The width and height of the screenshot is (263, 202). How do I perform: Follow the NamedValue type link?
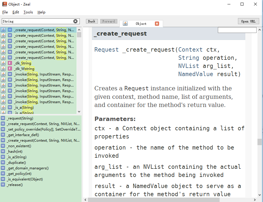click(x=195, y=74)
